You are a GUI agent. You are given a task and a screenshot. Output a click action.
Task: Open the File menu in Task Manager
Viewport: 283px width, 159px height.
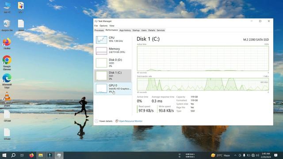click(x=96, y=26)
